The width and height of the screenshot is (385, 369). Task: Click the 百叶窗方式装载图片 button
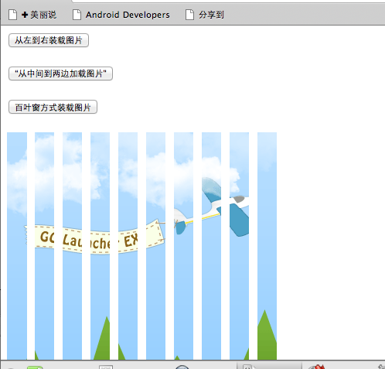(x=53, y=107)
